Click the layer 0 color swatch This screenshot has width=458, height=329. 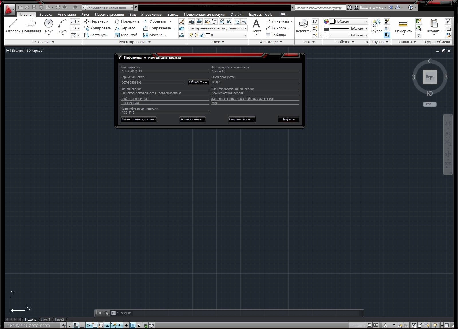[x=208, y=35]
